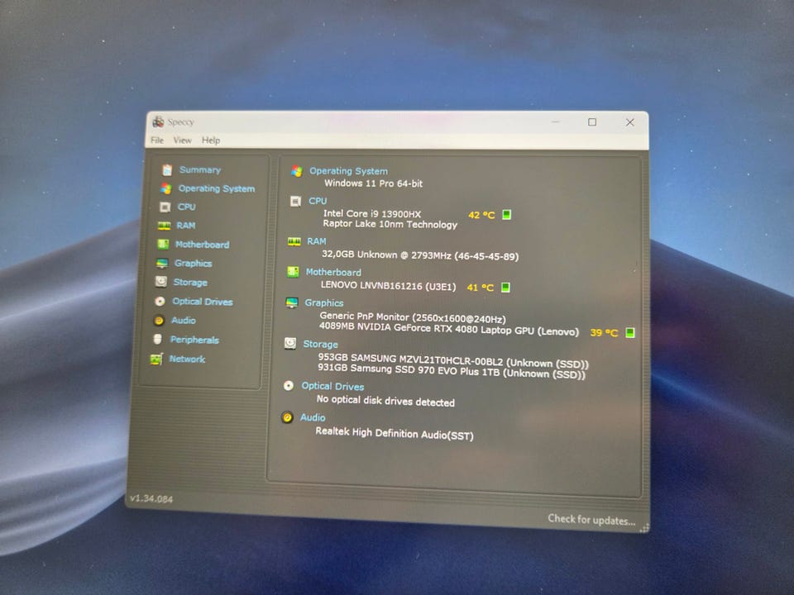
Task: Open the Graphics heading link in summary
Action: [324, 302]
